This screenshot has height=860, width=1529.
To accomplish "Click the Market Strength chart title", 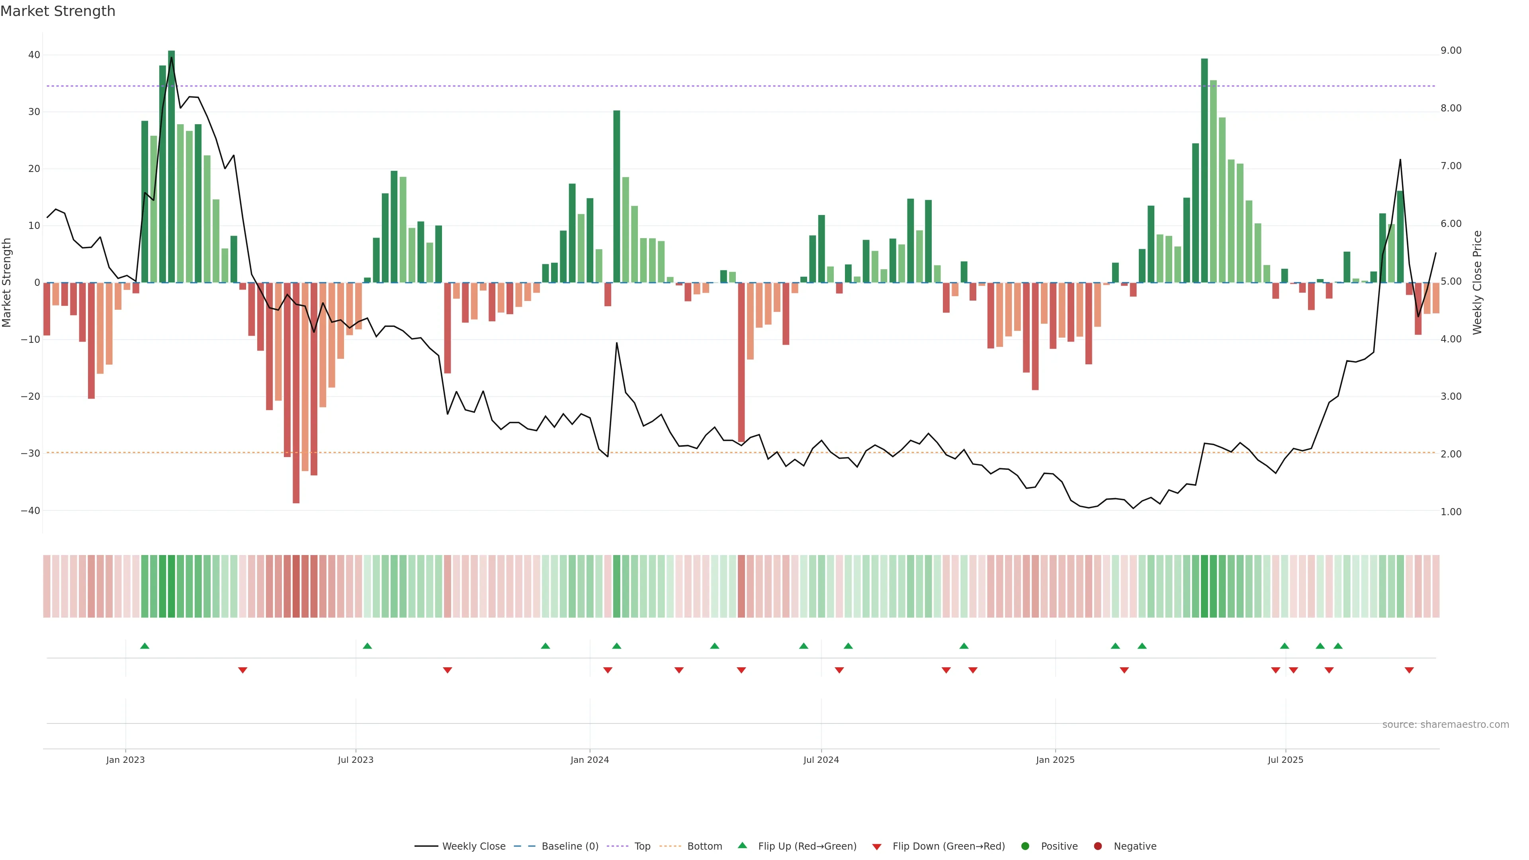I will 58,11.
